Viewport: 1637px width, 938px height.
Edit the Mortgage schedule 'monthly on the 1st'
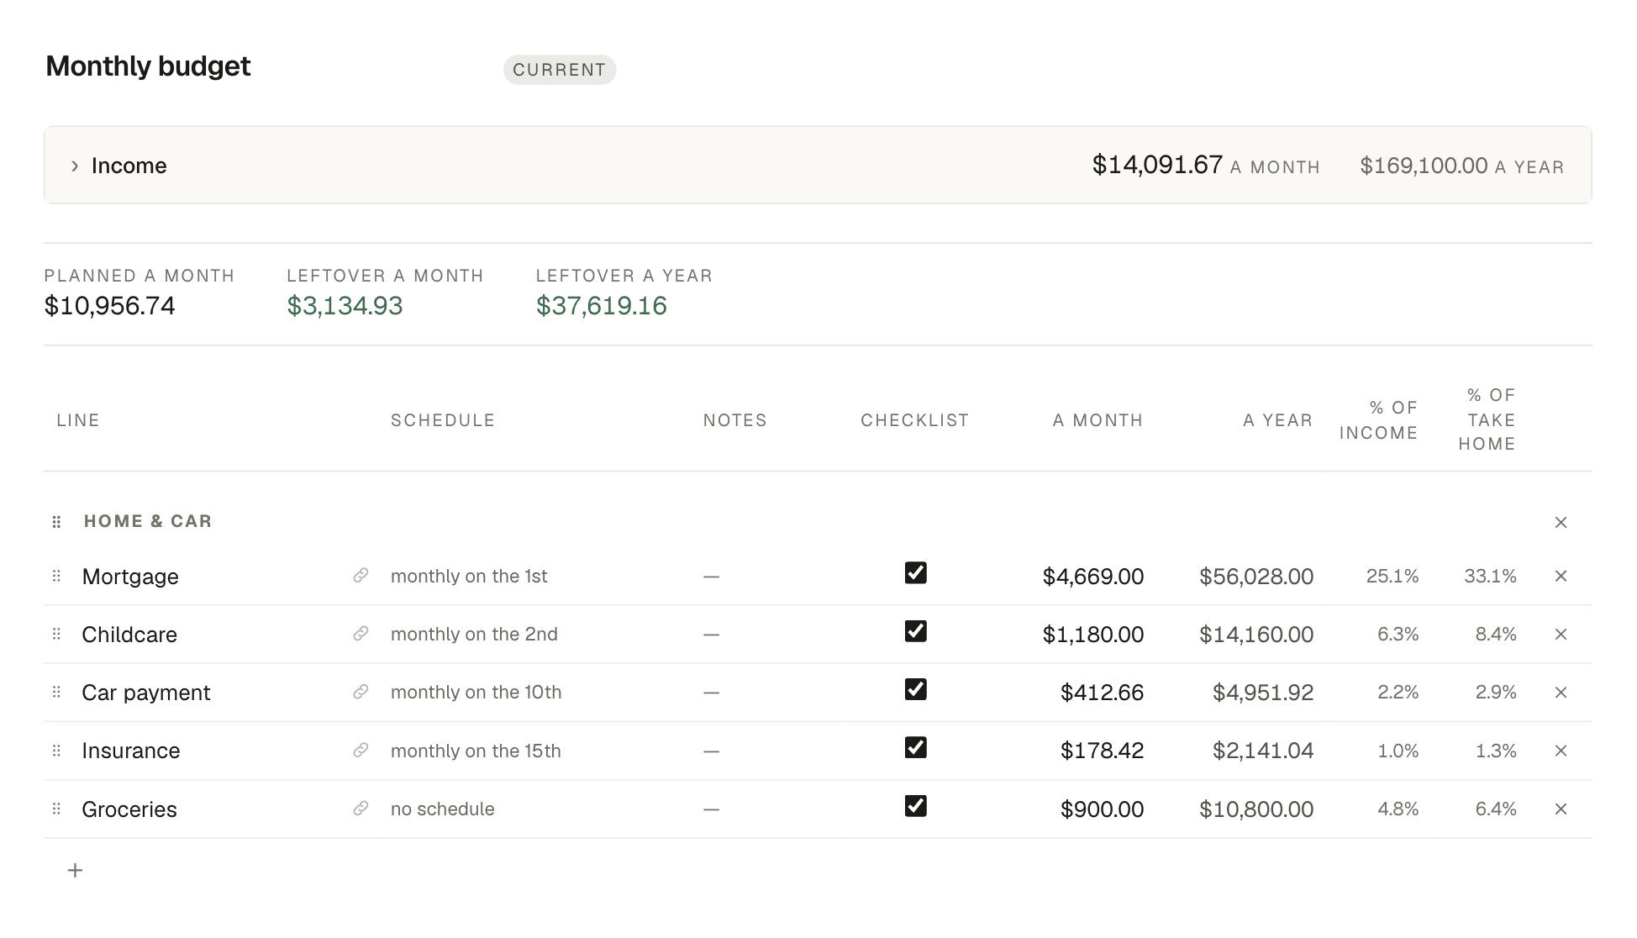(469, 576)
